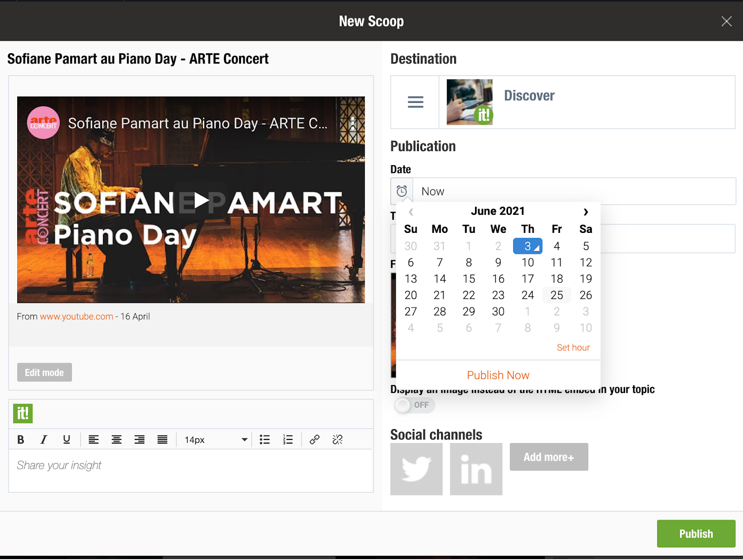743x559 pixels.
Task: Justify the insight text
Action: pos(162,439)
